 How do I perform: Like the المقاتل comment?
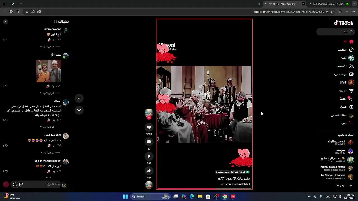[x=6, y=120]
